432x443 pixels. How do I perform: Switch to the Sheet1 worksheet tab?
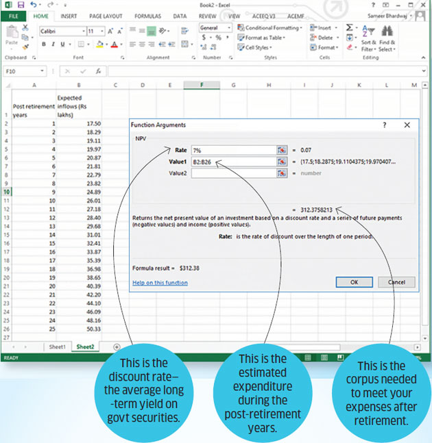click(x=57, y=347)
